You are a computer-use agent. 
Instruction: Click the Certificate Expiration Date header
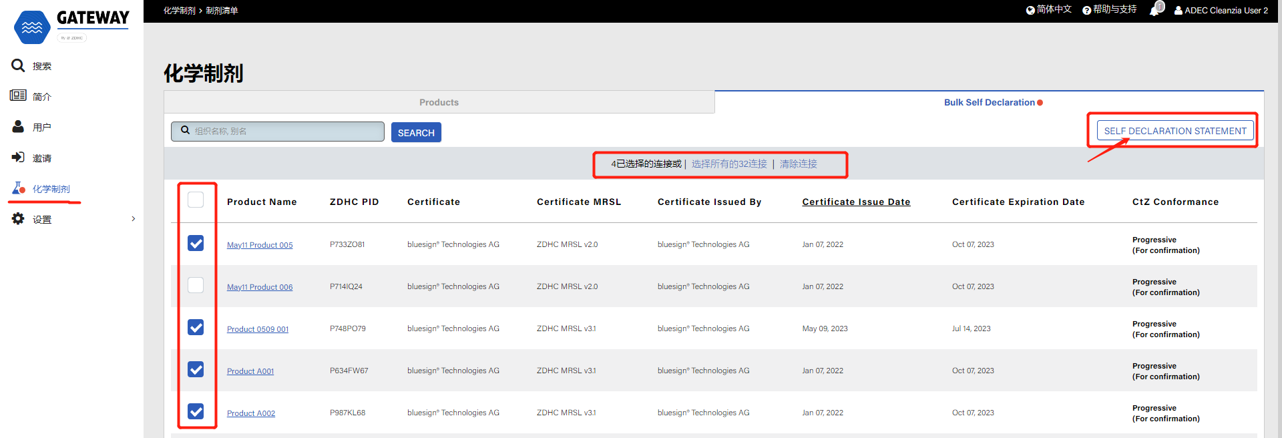pos(1018,202)
